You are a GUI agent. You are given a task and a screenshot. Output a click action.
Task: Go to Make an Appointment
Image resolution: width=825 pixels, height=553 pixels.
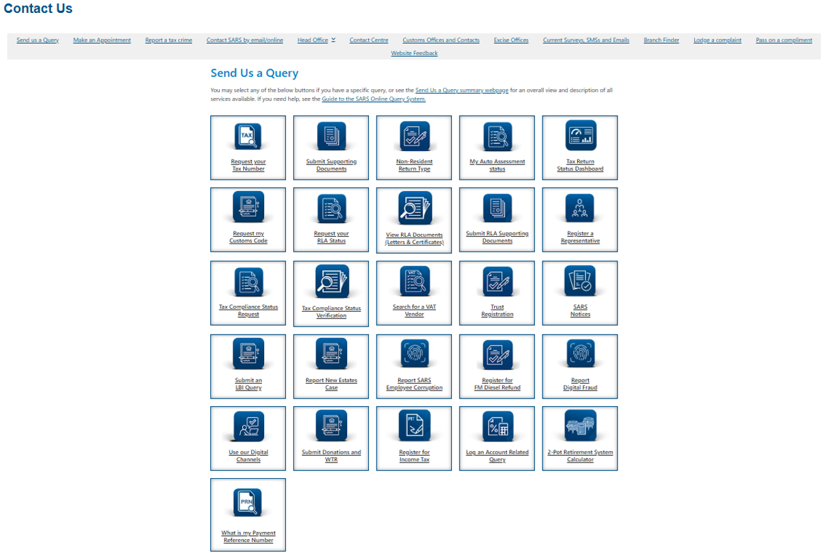[x=102, y=40]
